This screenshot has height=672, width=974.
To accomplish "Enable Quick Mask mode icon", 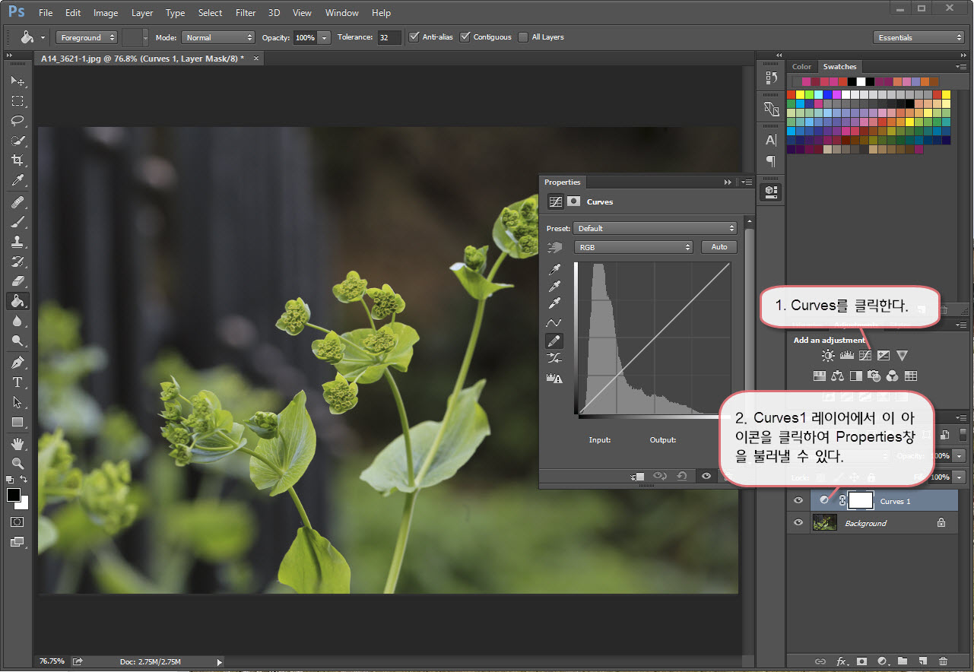I will click(x=17, y=522).
